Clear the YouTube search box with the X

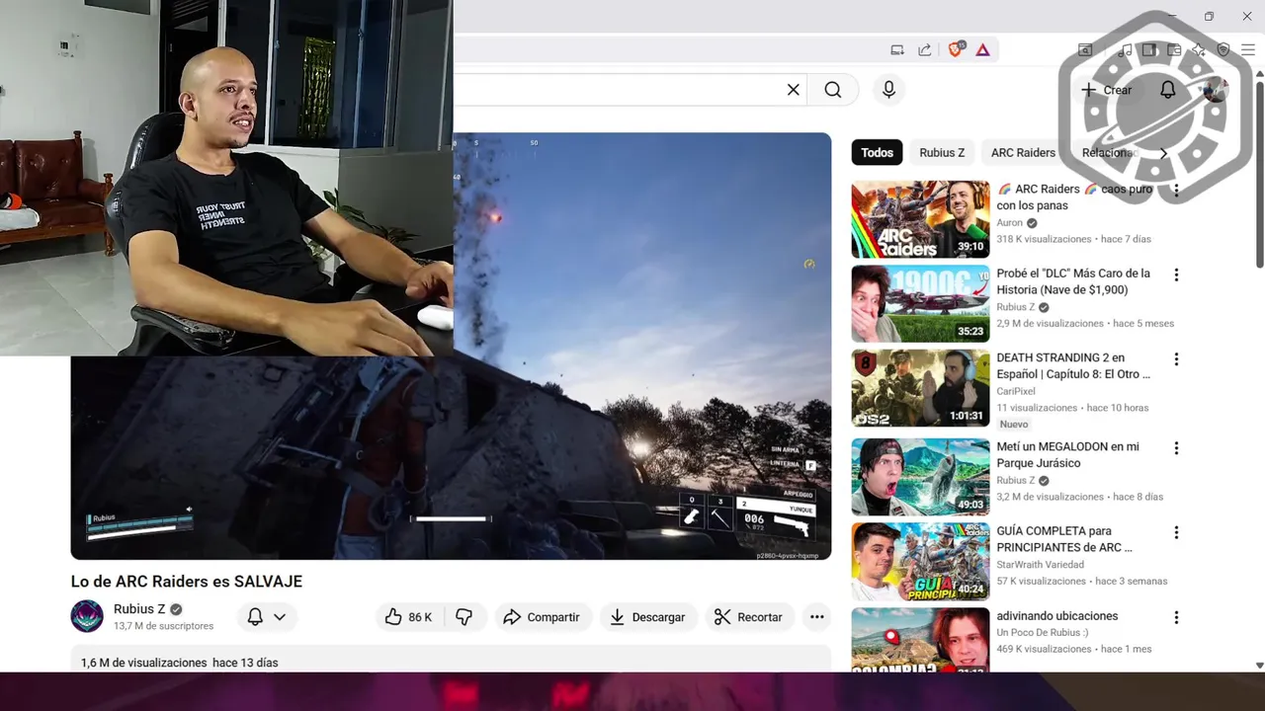[793, 90]
